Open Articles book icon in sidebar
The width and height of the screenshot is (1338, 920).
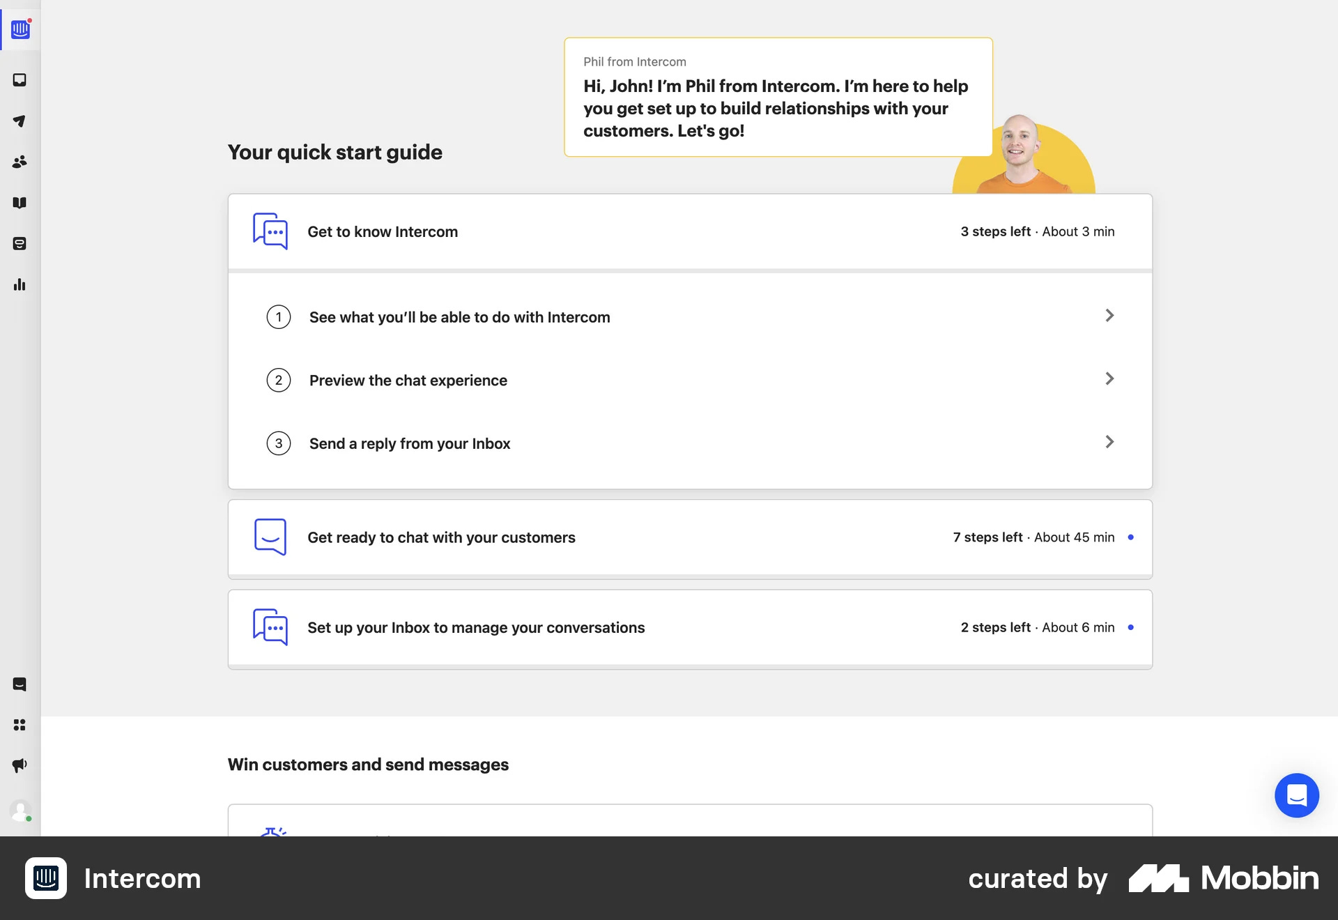tap(20, 203)
